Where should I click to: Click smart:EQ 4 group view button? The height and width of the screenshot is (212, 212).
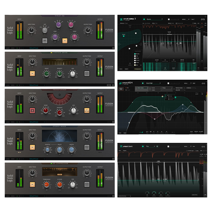pos(121,89)
